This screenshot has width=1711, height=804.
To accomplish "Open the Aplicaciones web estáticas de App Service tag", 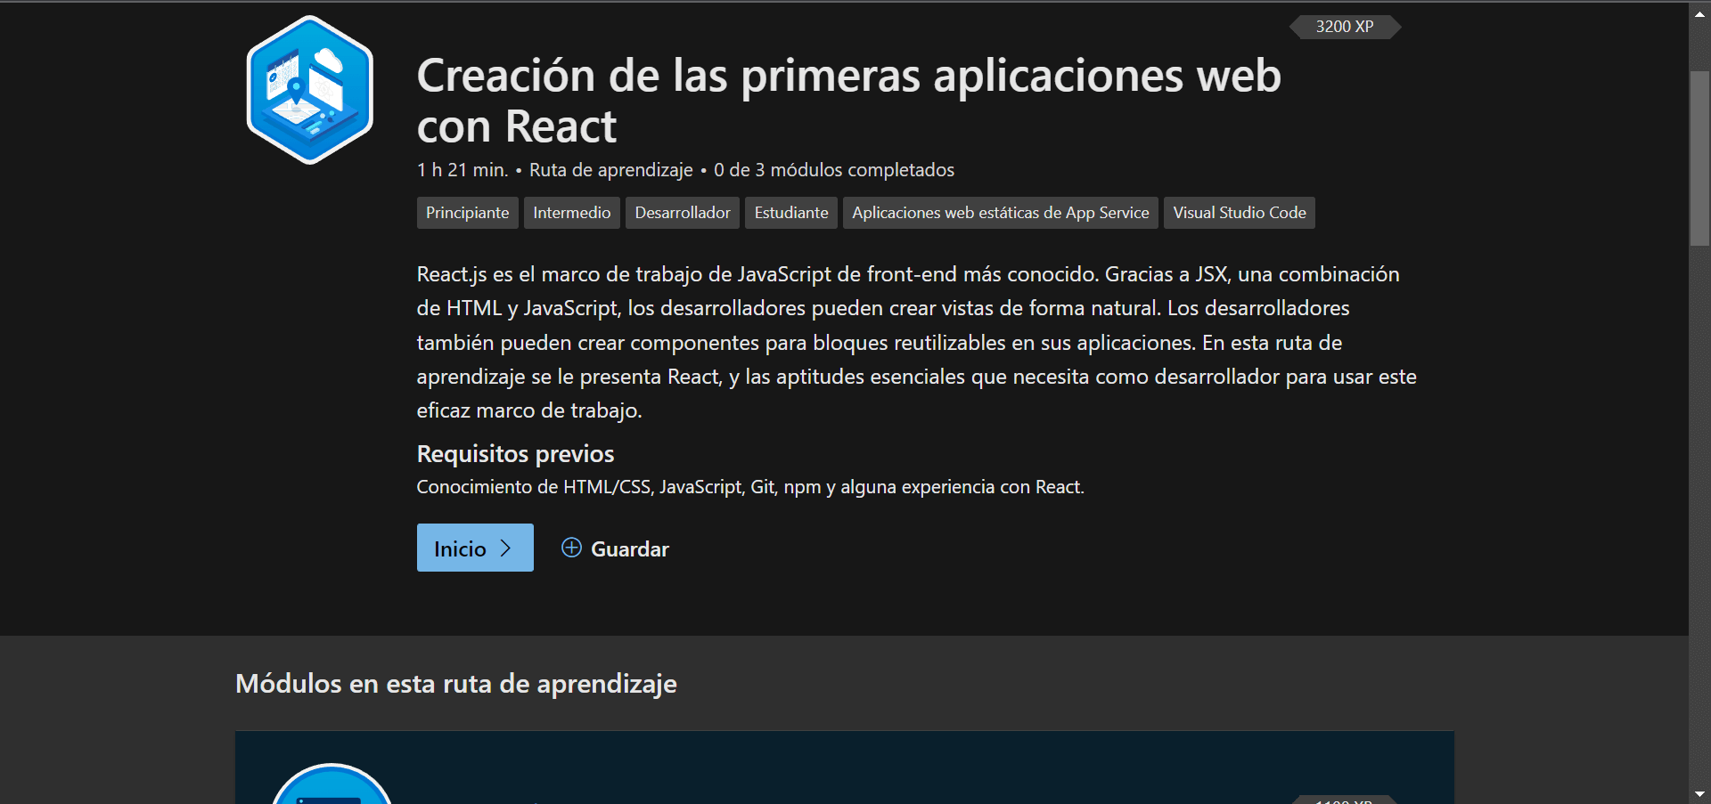I will 1000,213.
